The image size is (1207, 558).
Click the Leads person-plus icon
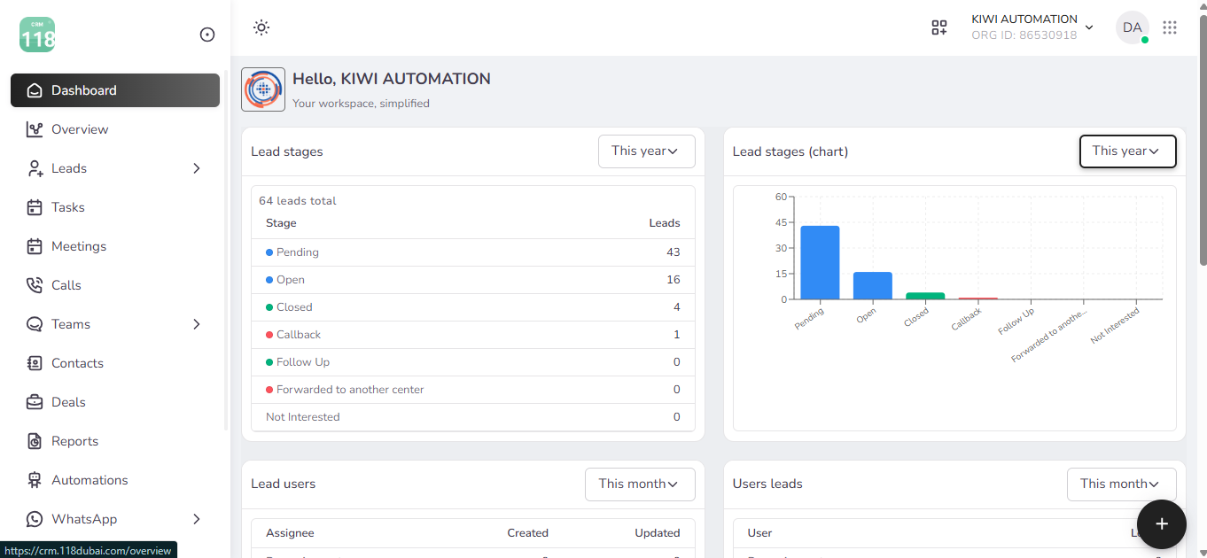click(x=35, y=168)
